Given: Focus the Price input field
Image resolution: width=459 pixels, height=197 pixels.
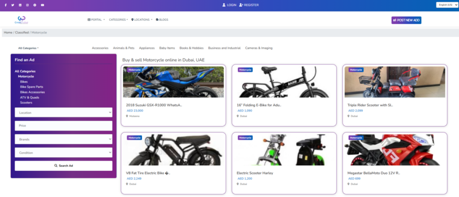Looking at the screenshot, I should [64, 126].
